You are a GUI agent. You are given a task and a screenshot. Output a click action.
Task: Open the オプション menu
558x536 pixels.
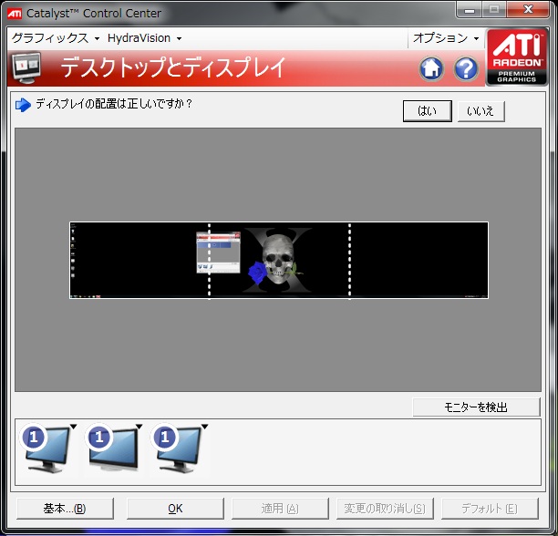point(445,38)
